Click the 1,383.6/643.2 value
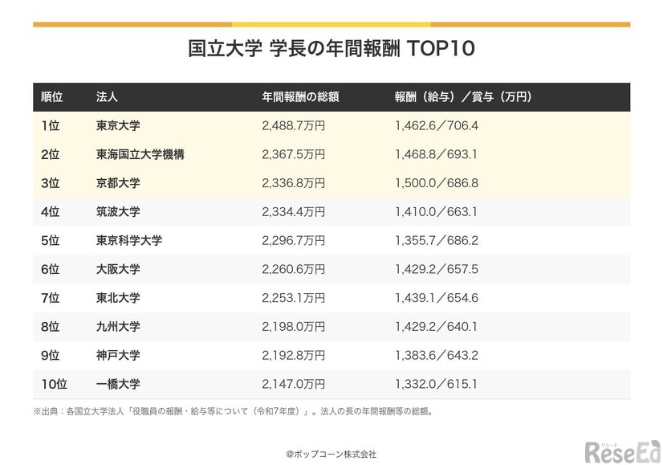663x465 pixels. click(x=437, y=356)
